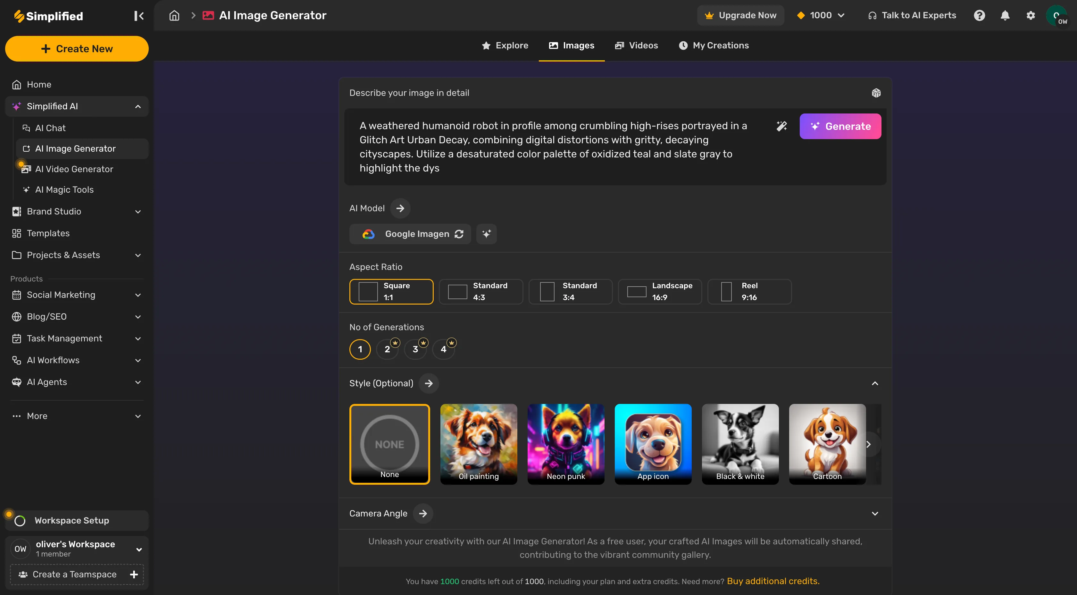1077x595 pixels.
Task: Select the Landscape 16:9 aspect ratio
Action: click(660, 291)
